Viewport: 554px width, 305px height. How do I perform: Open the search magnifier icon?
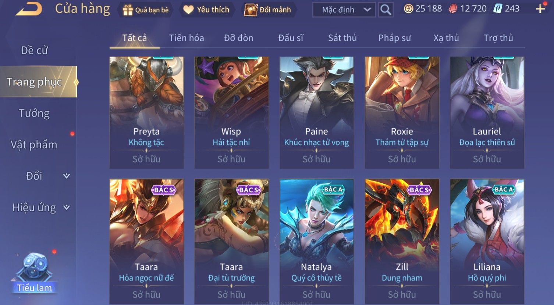click(386, 10)
